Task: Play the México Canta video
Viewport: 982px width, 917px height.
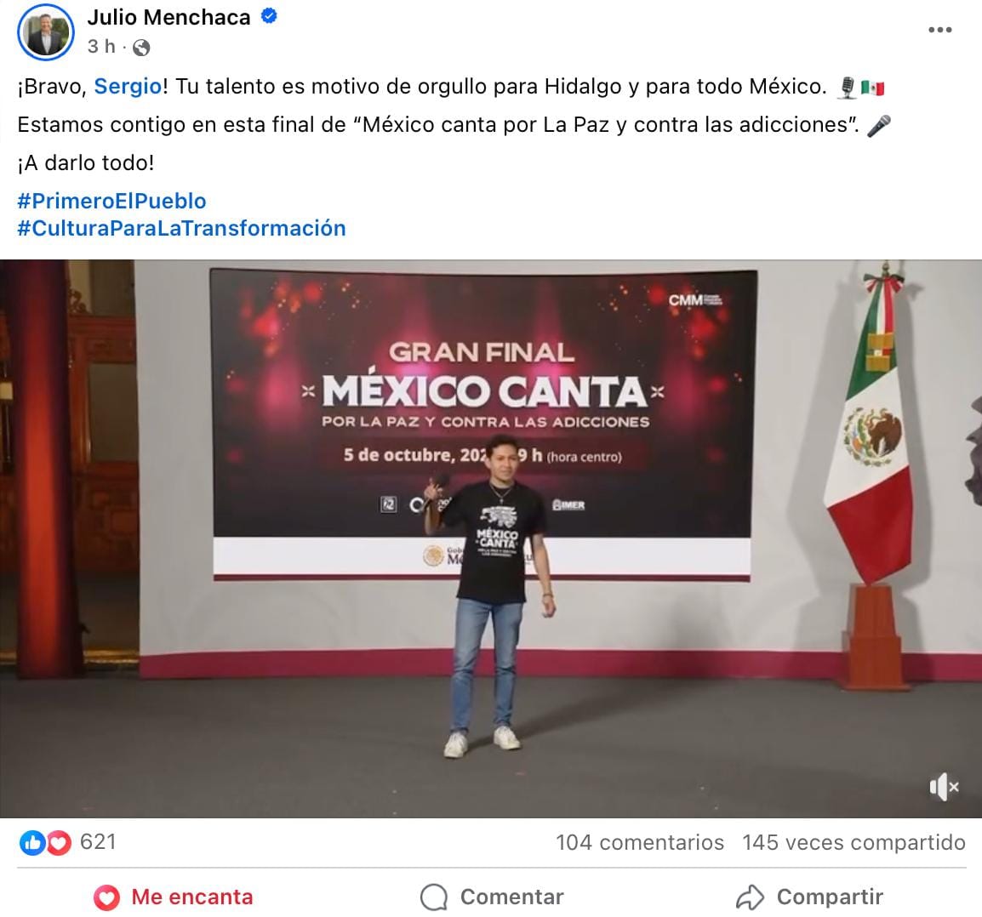Action: pyautogui.click(x=491, y=538)
